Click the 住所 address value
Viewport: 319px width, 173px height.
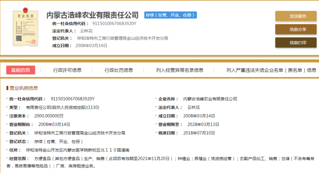[78, 150]
